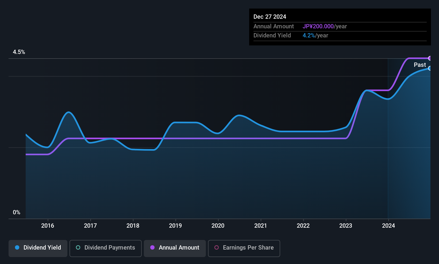
Task: Toggle the Annual Amount series
Action: coord(175,248)
